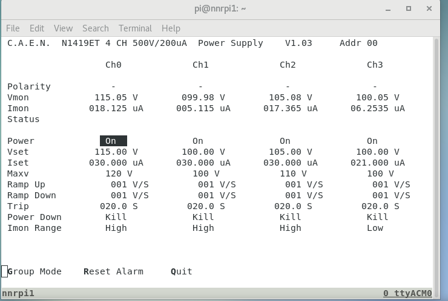
Task: Open the Help menu
Action: (171, 28)
